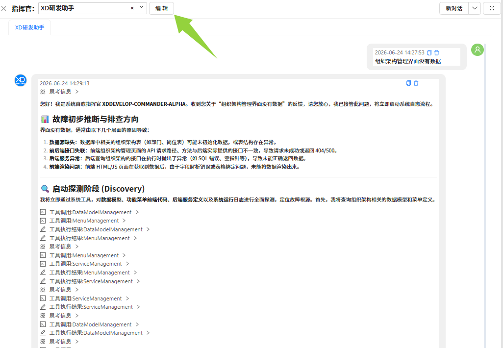Viewport: 503px width, 348px height.
Task: Copy the assistant reply from 14:29:13
Action: (408, 83)
